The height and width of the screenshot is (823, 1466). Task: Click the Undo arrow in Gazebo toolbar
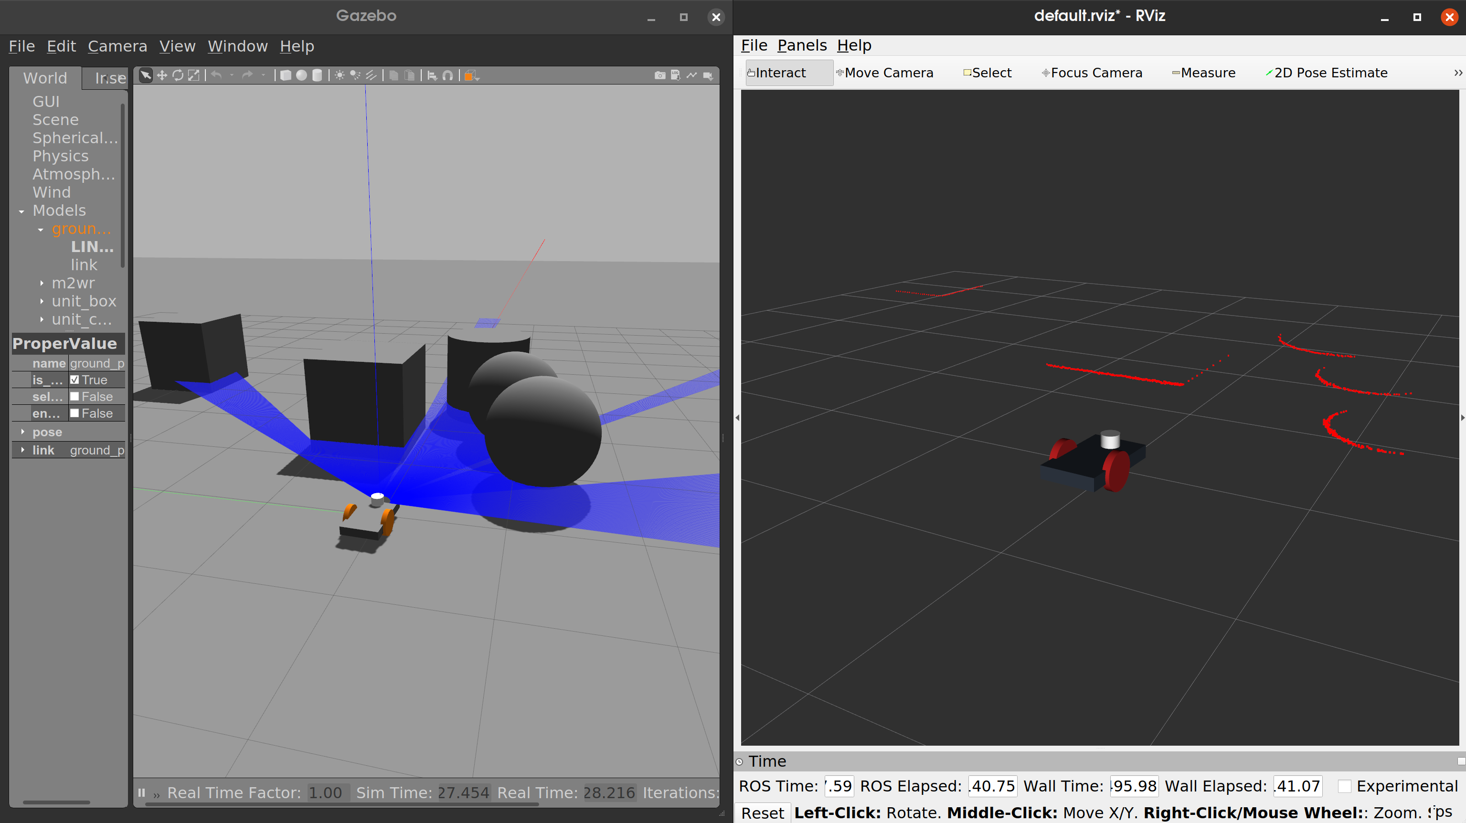pos(216,75)
